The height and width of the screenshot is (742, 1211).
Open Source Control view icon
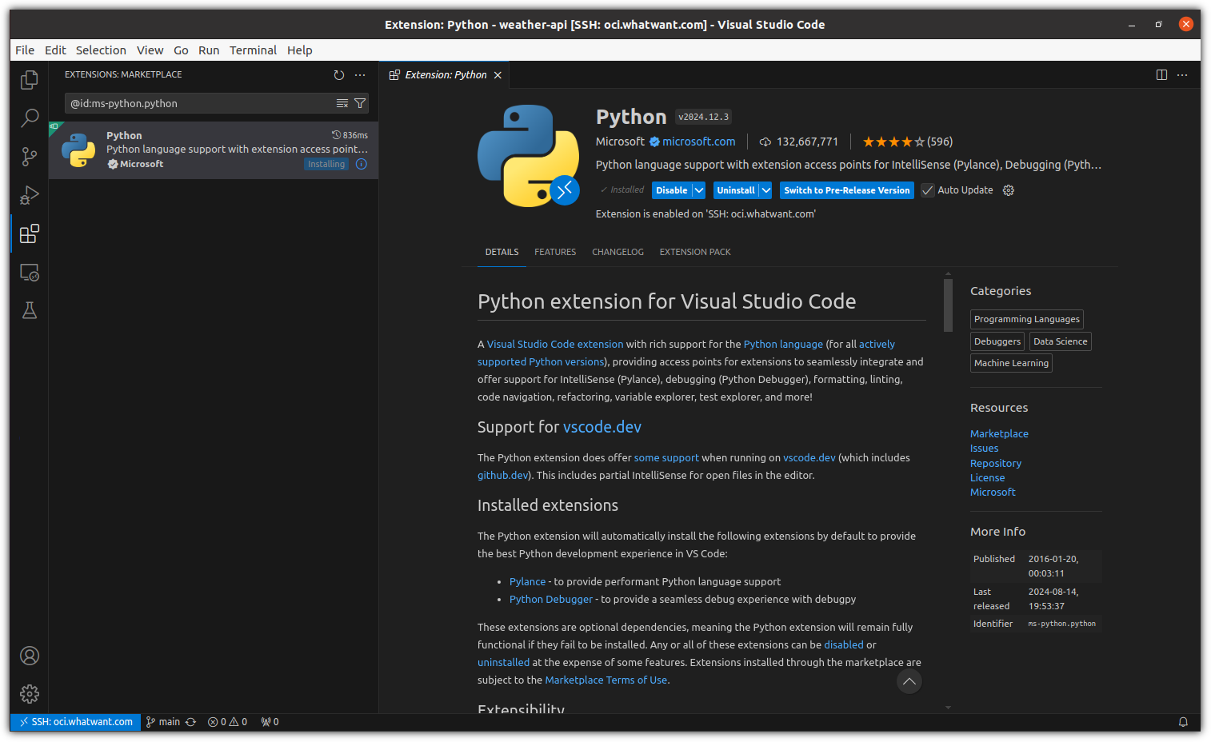pyautogui.click(x=30, y=157)
